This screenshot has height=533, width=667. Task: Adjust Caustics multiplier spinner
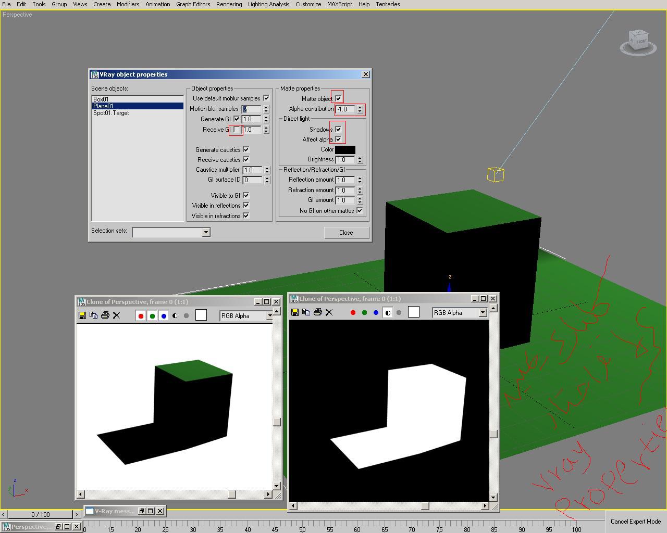pyautogui.click(x=267, y=170)
